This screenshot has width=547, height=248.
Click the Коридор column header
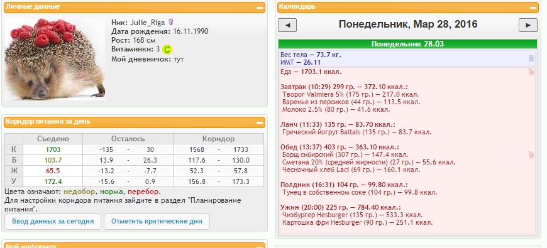[x=219, y=139]
